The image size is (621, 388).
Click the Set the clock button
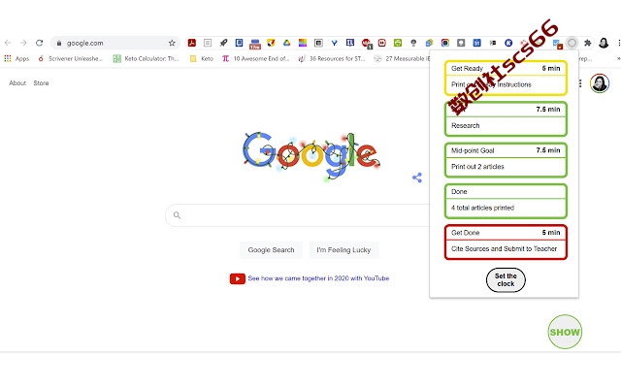coord(506,280)
